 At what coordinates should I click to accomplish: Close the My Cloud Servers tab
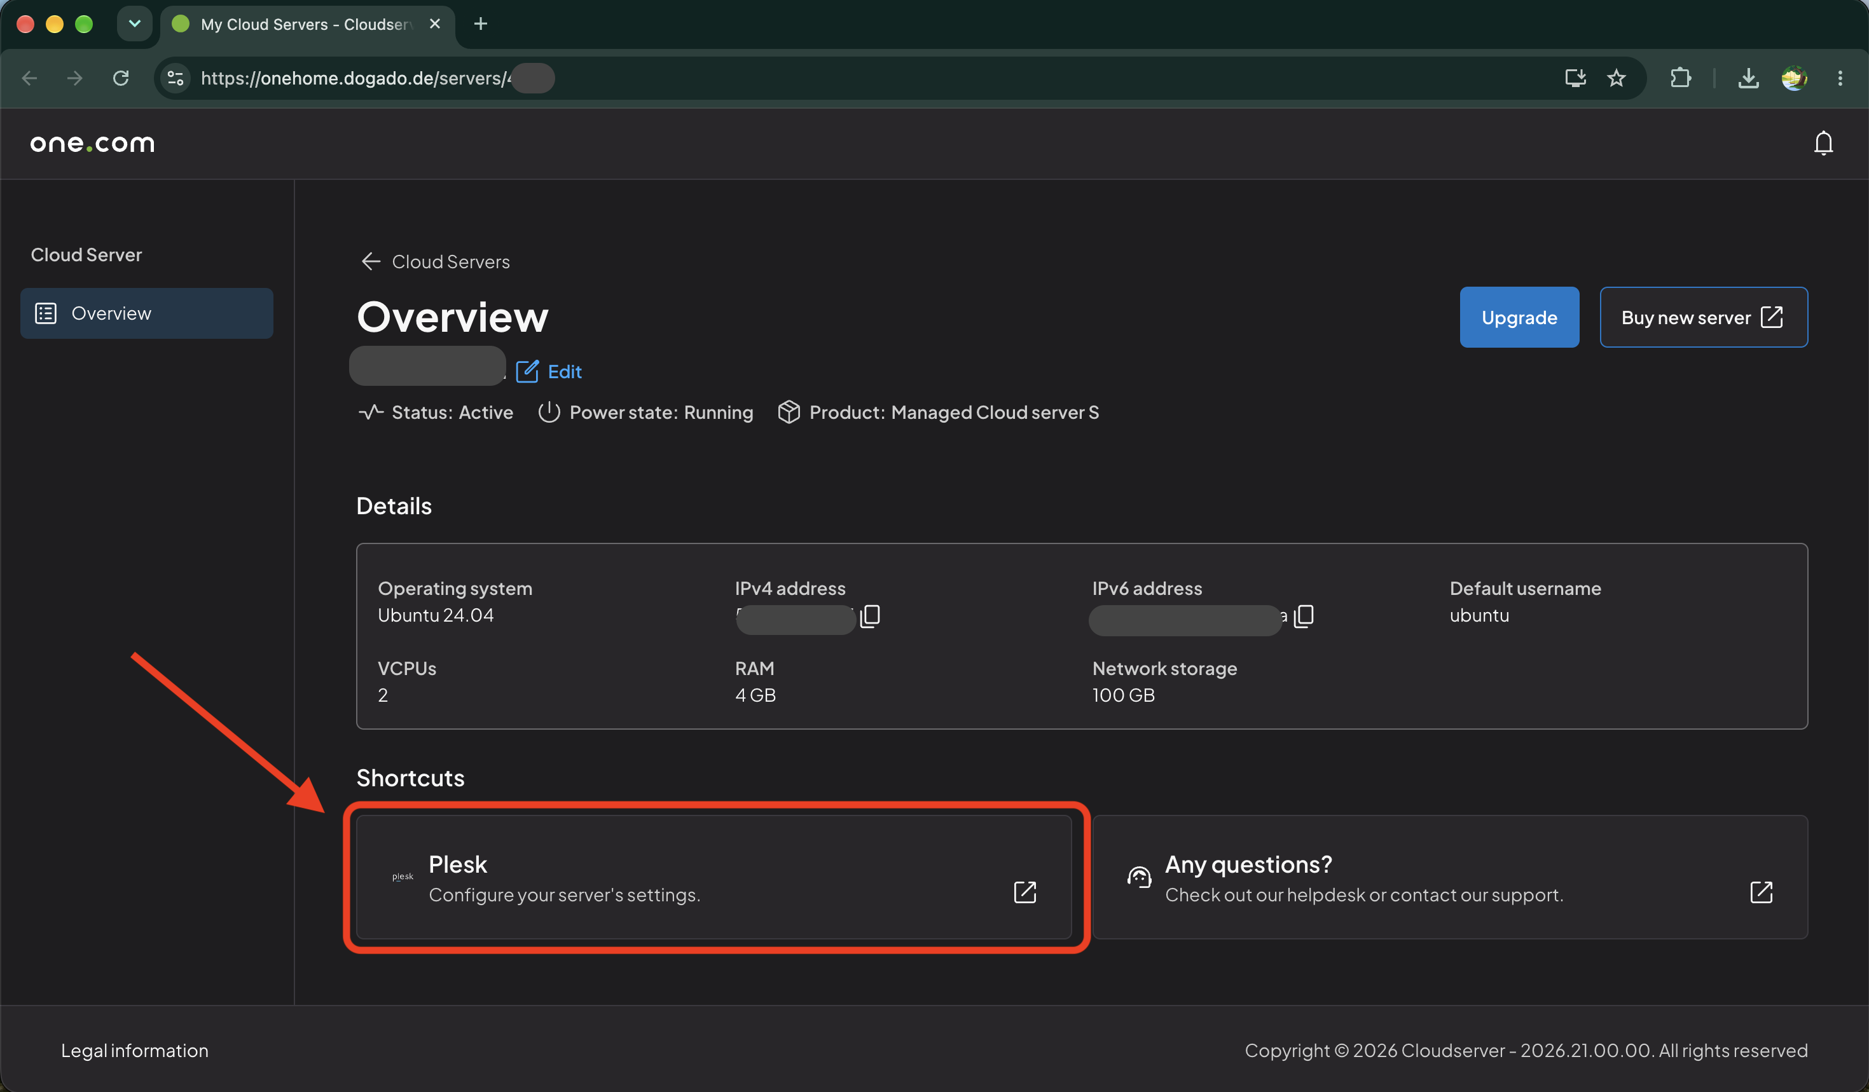(434, 24)
